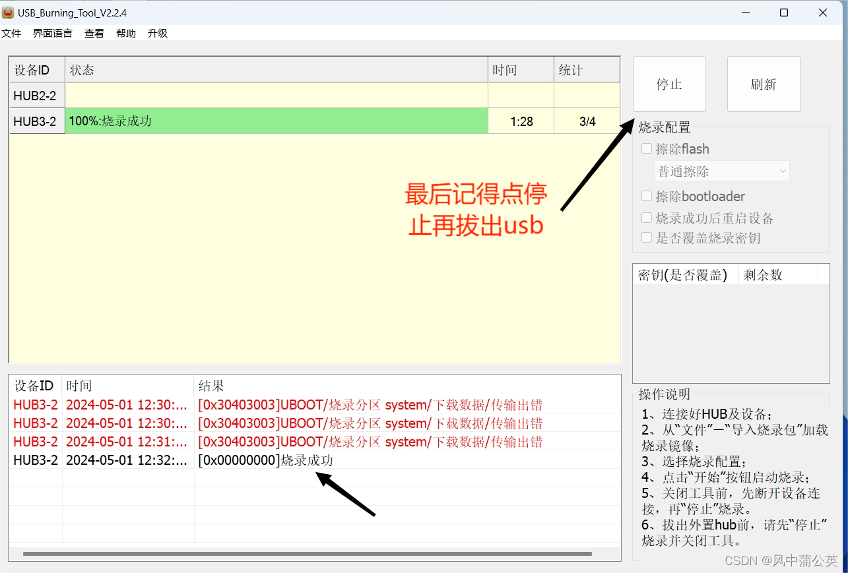848x573 pixels.
Task: Open the 文件 menu
Action: point(11,33)
